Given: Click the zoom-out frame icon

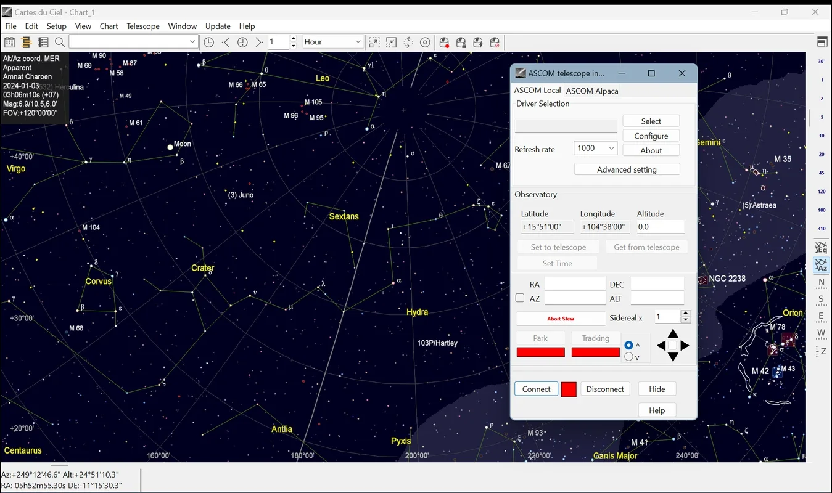Looking at the screenshot, I should pos(391,43).
